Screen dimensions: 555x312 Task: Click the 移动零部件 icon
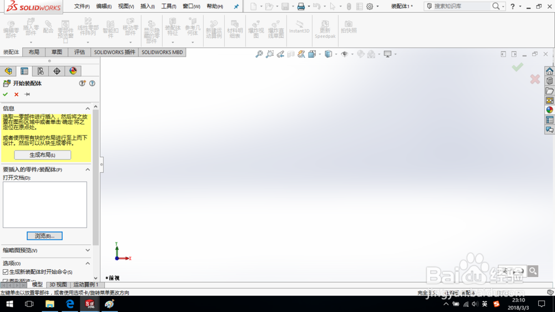(130, 27)
